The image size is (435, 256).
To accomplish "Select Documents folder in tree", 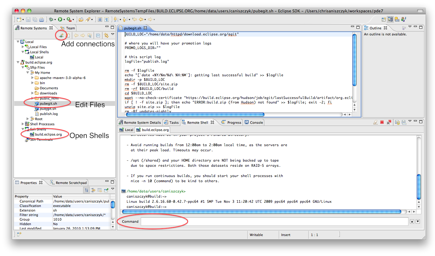I will 49,88.
